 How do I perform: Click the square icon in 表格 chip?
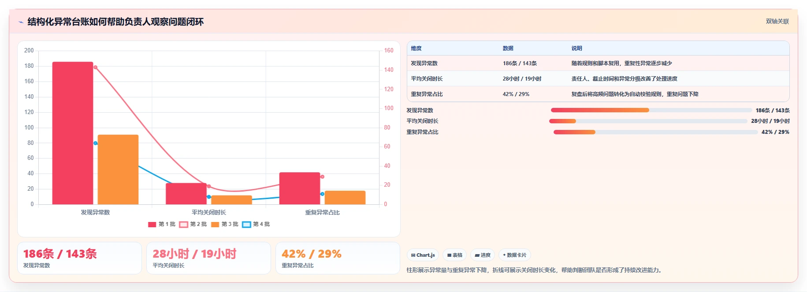[449, 255]
